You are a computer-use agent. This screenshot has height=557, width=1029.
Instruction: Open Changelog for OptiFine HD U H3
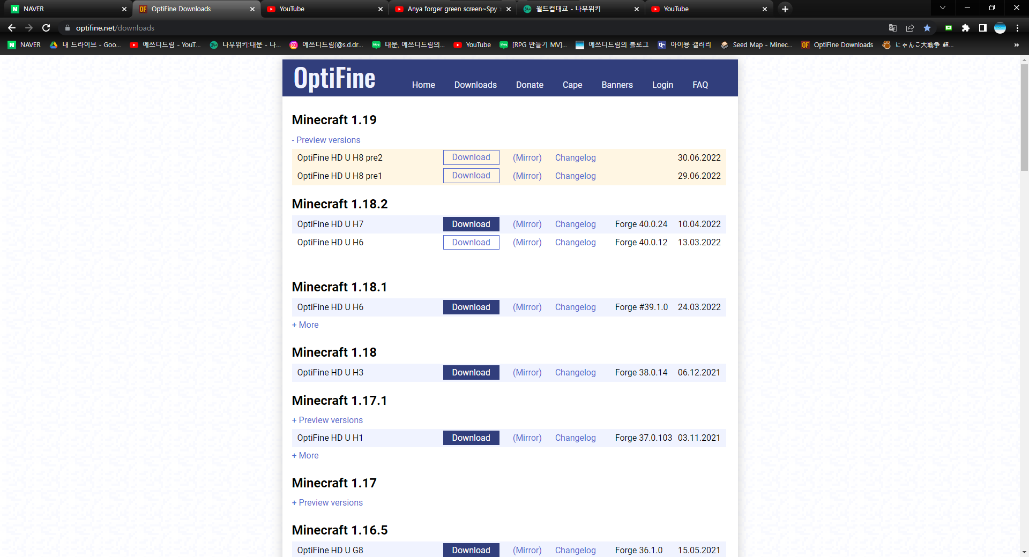575,373
